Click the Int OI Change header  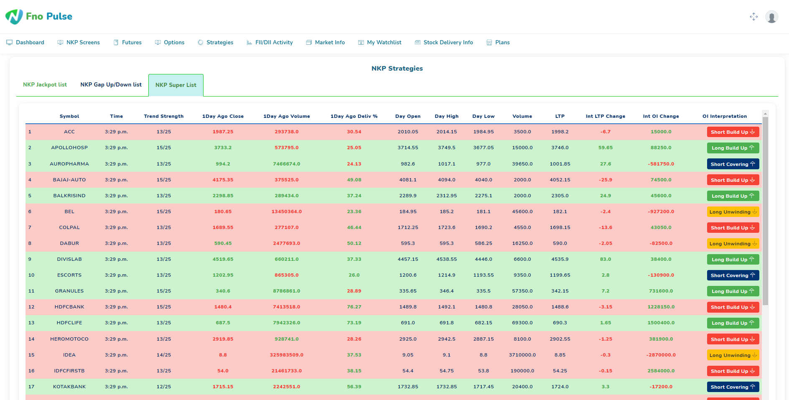[x=661, y=116]
